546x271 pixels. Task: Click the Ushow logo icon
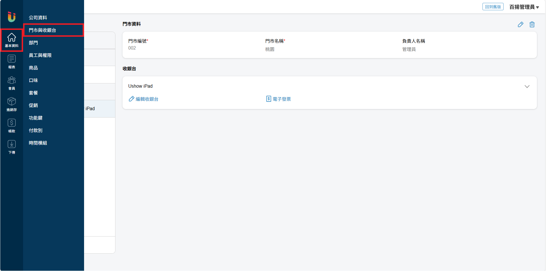[11, 17]
